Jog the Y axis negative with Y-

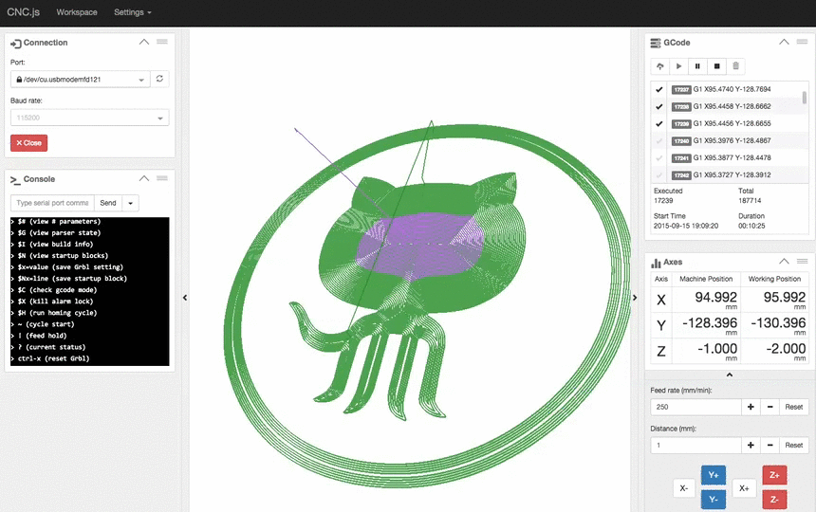pyautogui.click(x=714, y=500)
